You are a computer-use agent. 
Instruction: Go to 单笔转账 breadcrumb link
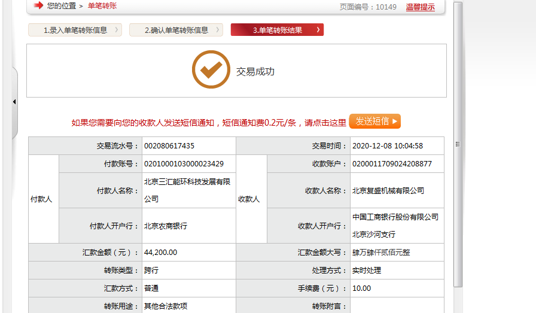click(102, 6)
